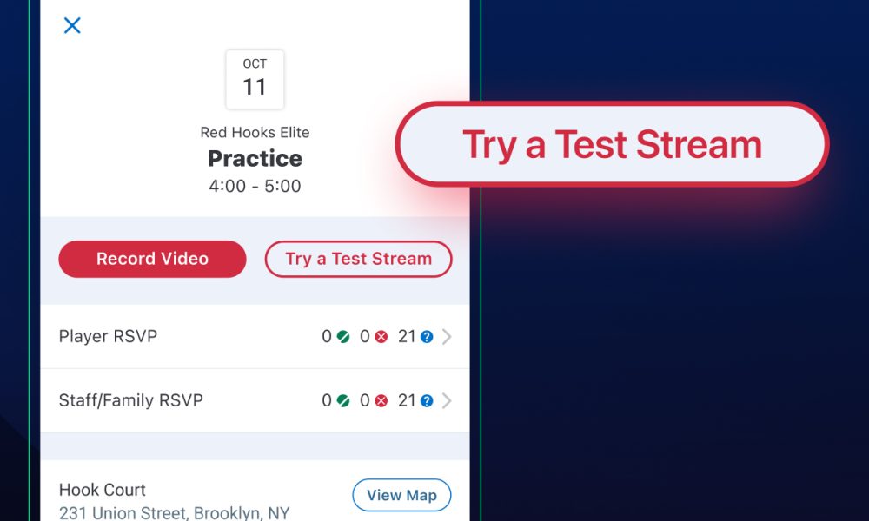Click the OCT 11 calendar date icon
The image size is (869, 521).
(x=255, y=79)
